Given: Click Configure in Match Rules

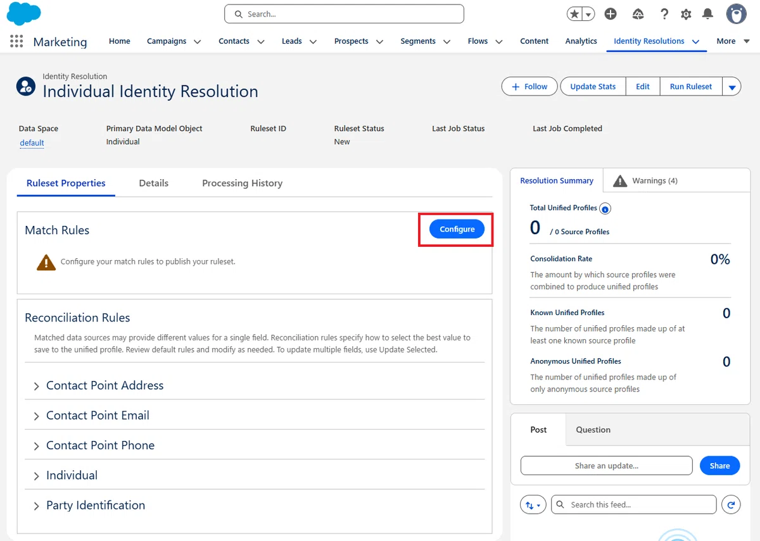Looking at the screenshot, I should pyautogui.click(x=457, y=229).
